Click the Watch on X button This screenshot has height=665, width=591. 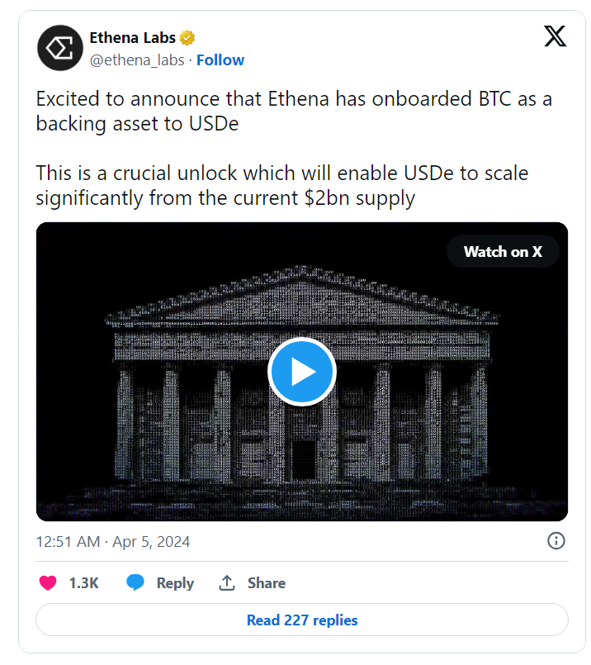point(503,251)
